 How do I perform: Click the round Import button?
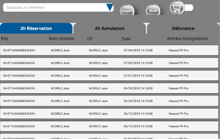pyautogui.click(x=127, y=10)
